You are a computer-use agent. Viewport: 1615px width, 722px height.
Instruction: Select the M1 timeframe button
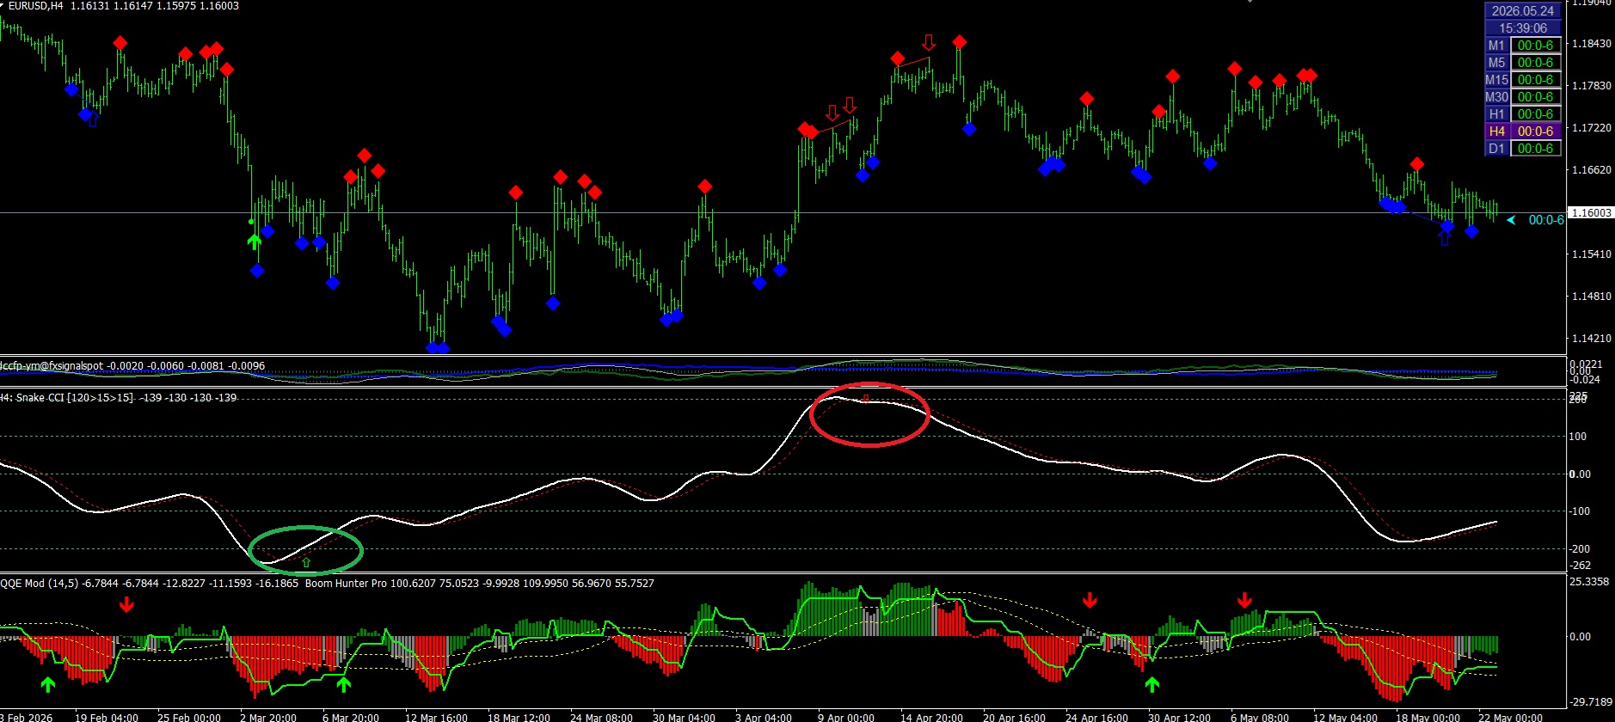click(1496, 46)
